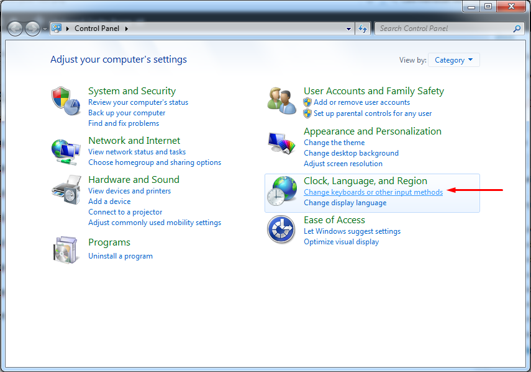The image size is (531, 372).
Task: Click Let Windows suggest settings
Action: click(x=352, y=231)
